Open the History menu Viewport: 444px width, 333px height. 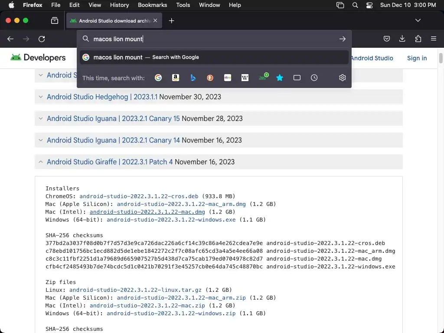119,5
